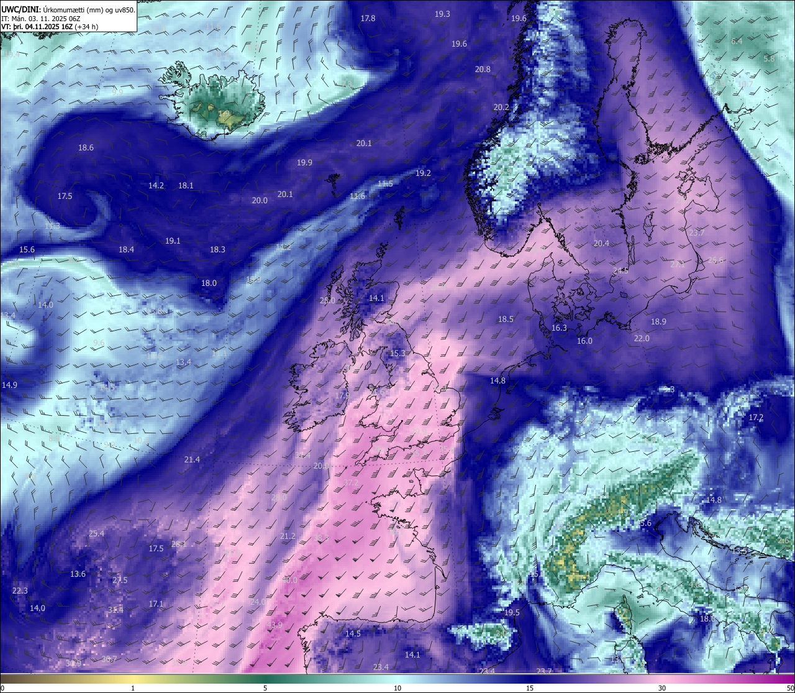The height and width of the screenshot is (693, 795).
Task: Click the 17.8 value at the top
Action: click(x=368, y=19)
